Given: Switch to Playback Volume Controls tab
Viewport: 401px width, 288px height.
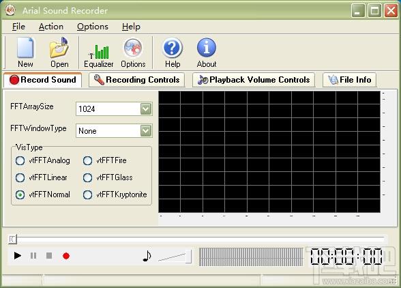Looking at the screenshot, I should [x=254, y=80].
